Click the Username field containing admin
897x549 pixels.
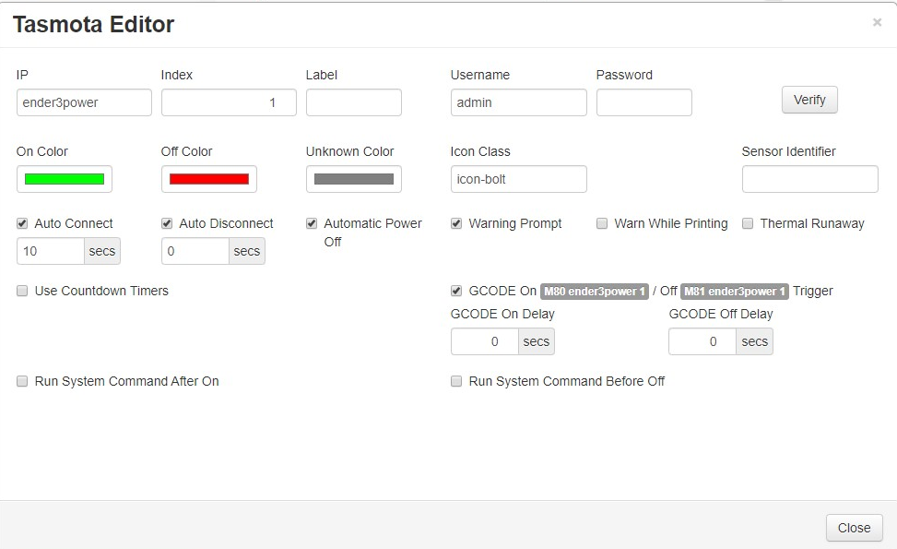(x=519, y=102)
